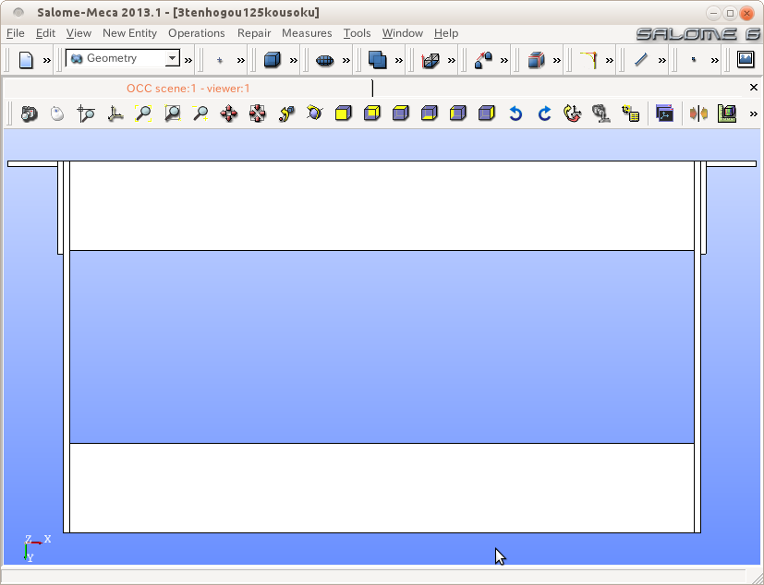
Task: Click the small dot icon in top toolbar
Action: click(694, 59)
